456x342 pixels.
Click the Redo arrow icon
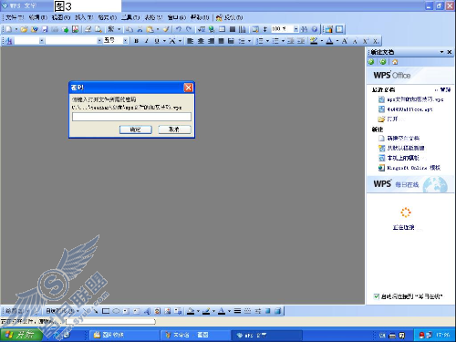pyautogui.click(x=189, y=29)
